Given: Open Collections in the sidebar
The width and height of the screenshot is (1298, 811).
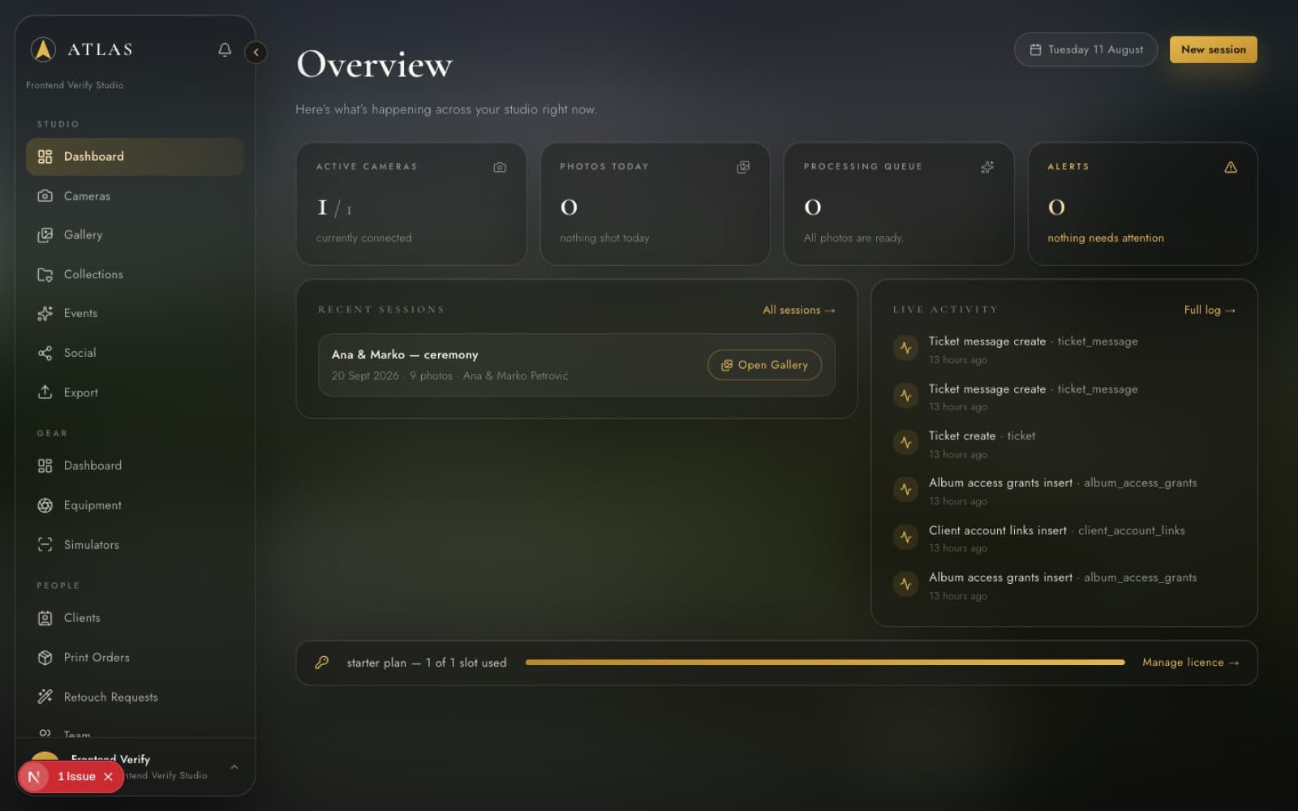Looking at the screenshot, I should [135, 275].
